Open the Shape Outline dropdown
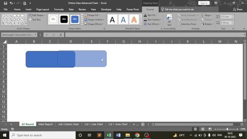 tap(94, 20)
